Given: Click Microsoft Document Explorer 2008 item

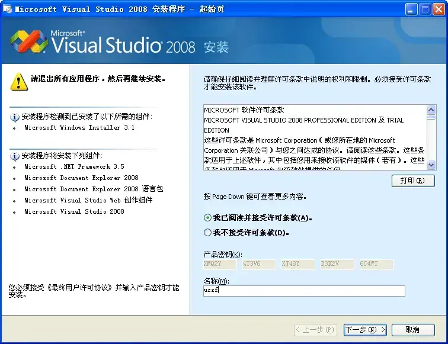Looking at the screenshot, I should (x=81, y=178).
